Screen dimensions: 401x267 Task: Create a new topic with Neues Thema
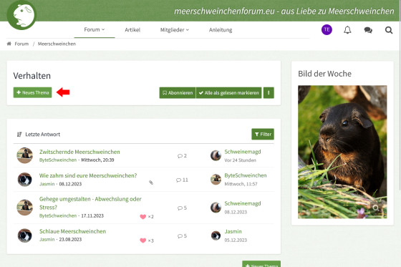[32, 92]
